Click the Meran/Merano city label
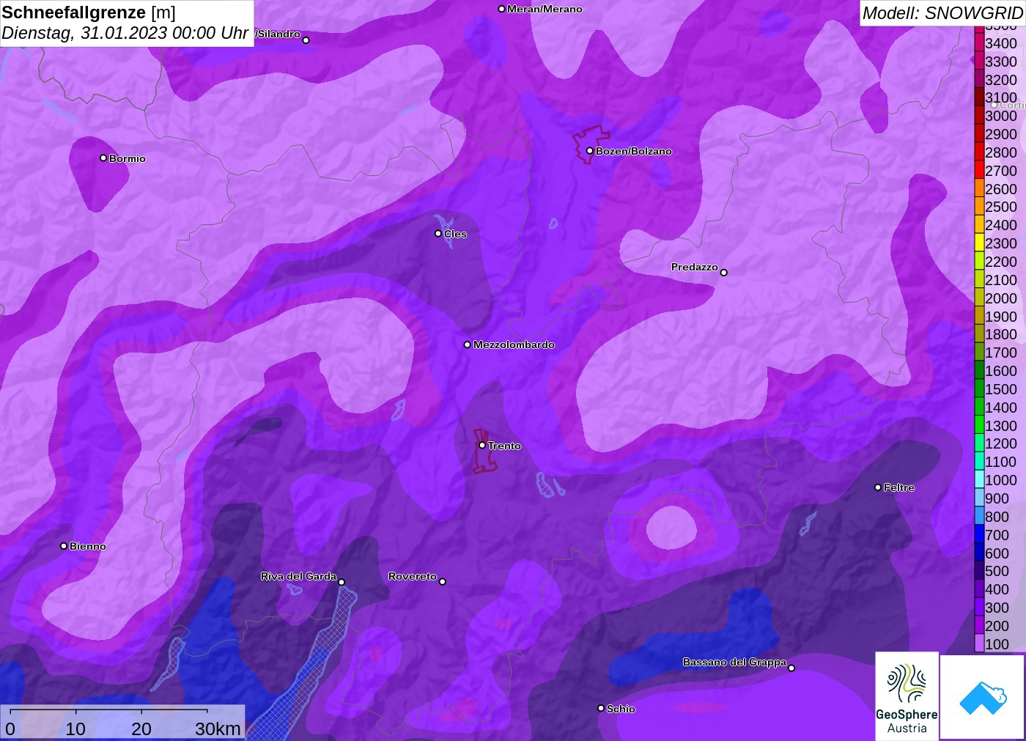1026x741 pixels. [x=545, y=9]
